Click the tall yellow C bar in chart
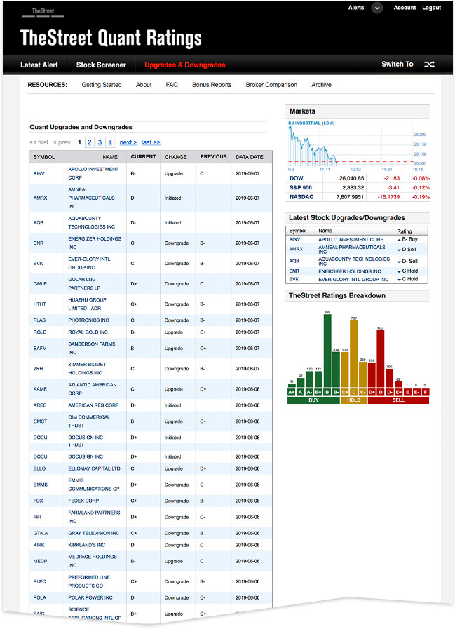The height and width of the screenshot is (629, 455). tap(353, 353)
